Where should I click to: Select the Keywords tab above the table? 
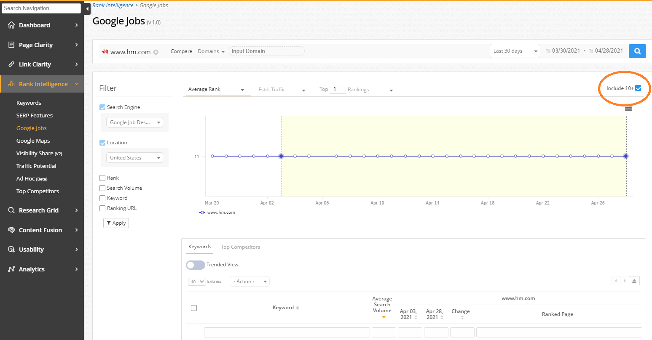point(200,247)
